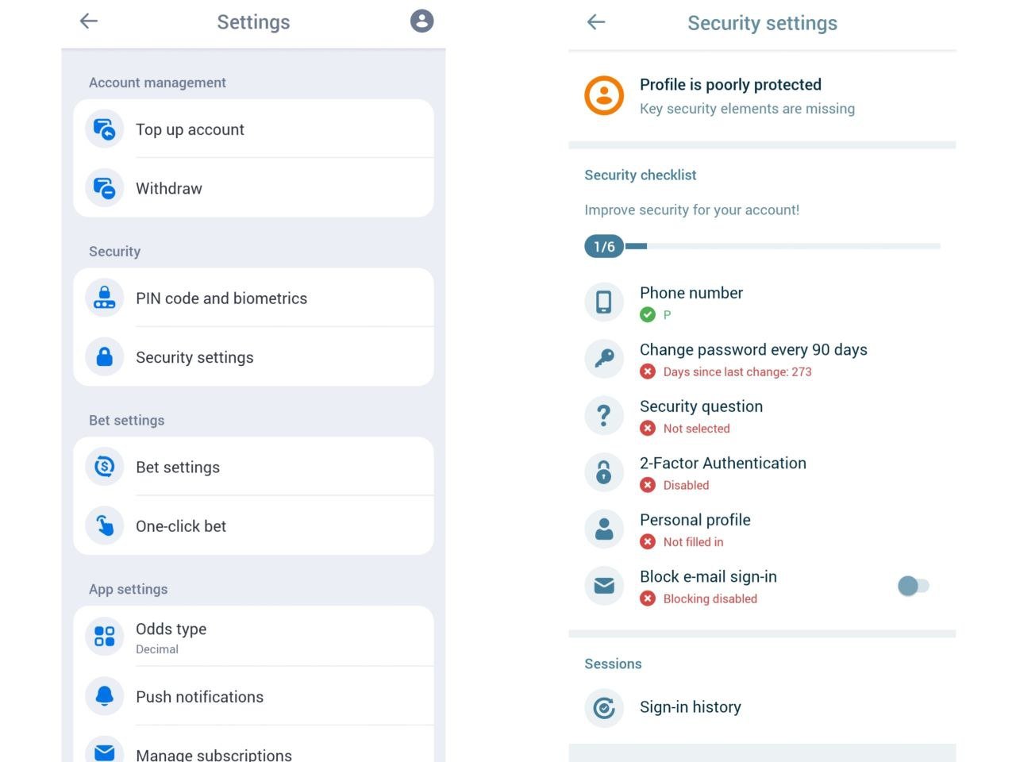Tap the Push notifications bell icon
Screen dimensions: 1016x762
coord(104,696)
